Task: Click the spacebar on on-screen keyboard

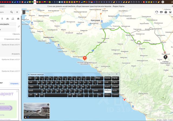Action: (x=56, y=95)
